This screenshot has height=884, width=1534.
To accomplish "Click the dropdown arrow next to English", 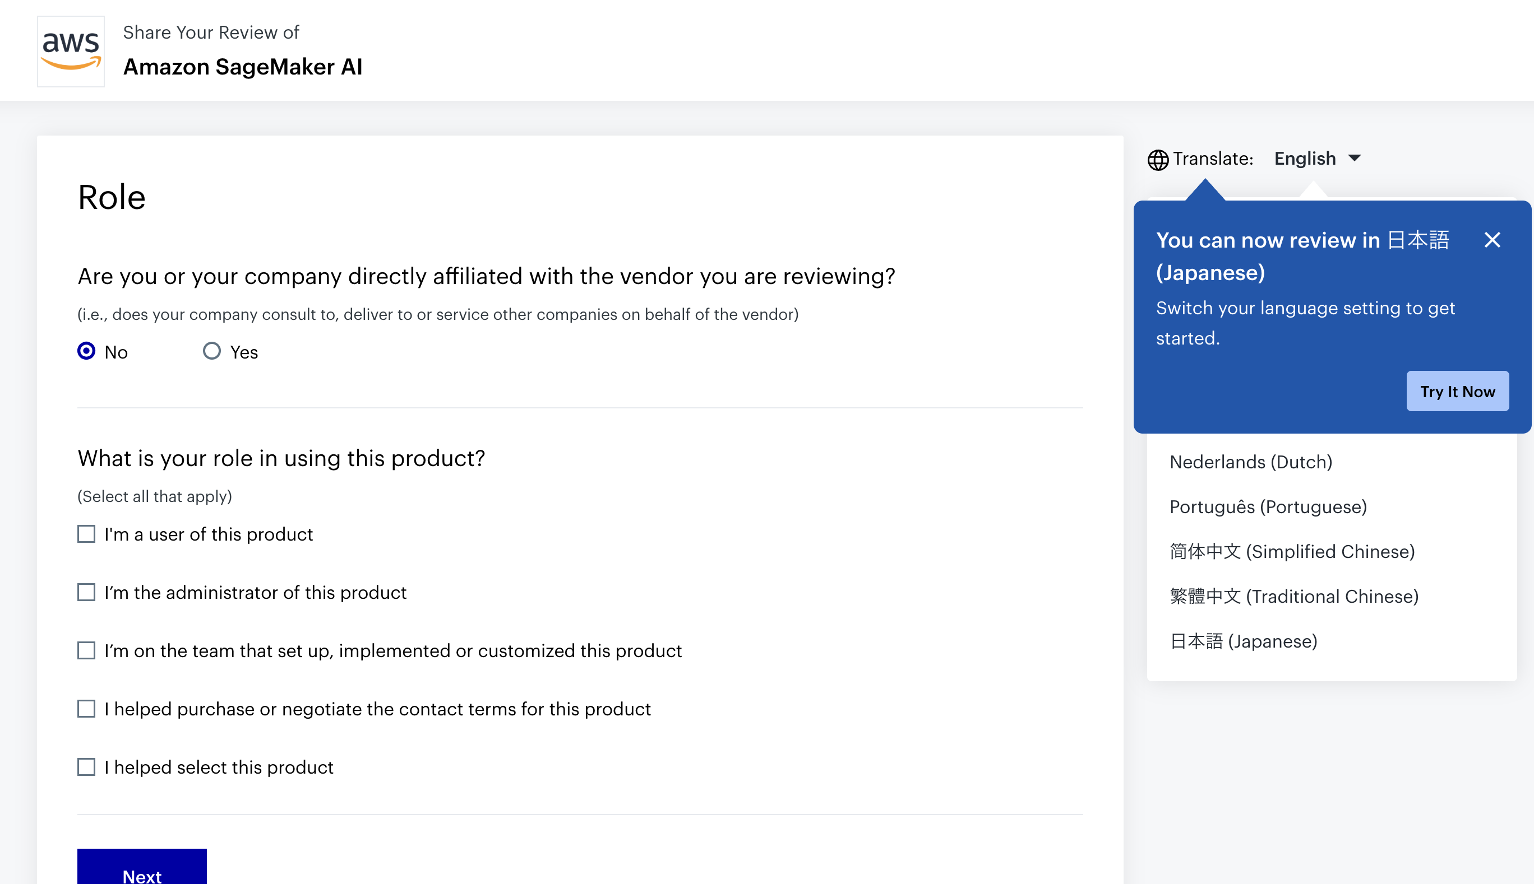I will coord(1354,159).
